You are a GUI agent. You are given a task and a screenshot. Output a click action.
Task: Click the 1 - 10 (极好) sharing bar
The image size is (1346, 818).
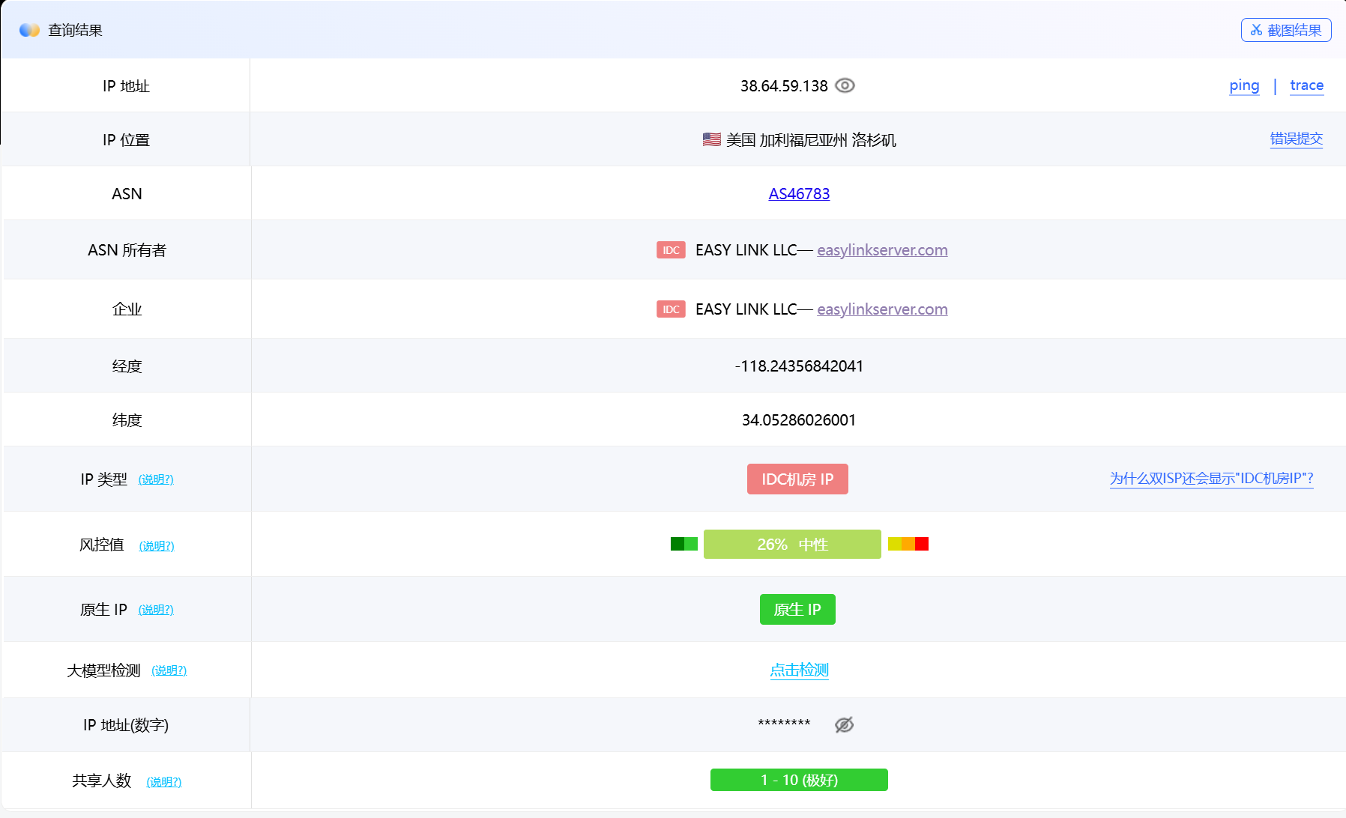point(799,780)
